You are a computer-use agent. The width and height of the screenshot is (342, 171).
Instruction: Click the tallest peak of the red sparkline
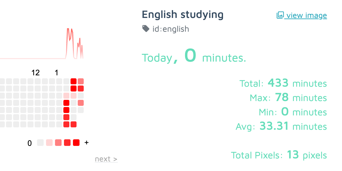click(68, 29)
